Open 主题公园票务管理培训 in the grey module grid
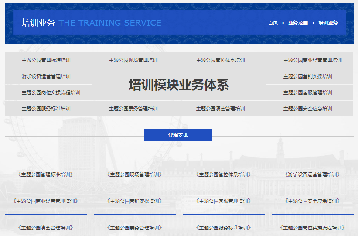358x236 pixels. [133, 109]
